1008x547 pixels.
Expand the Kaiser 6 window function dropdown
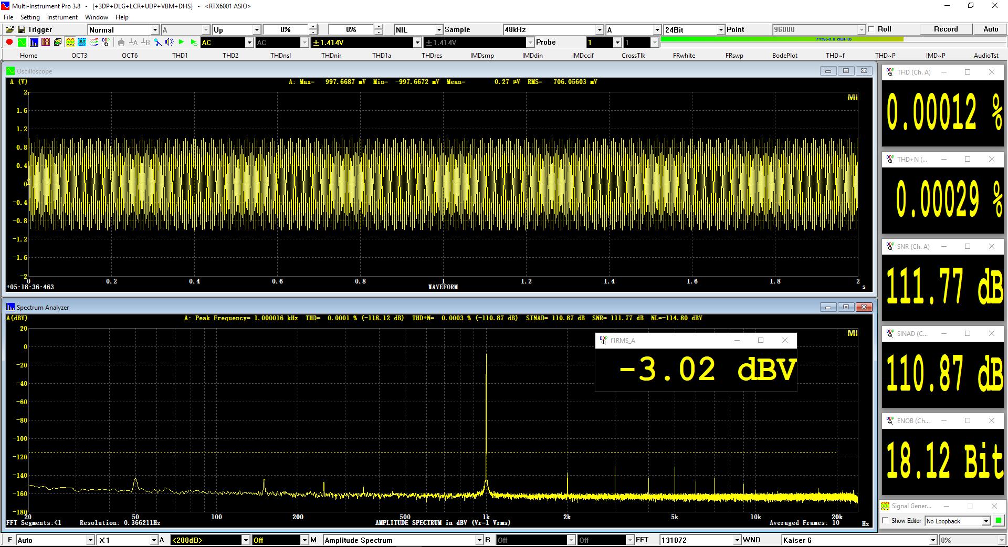[x=933, y=540]
